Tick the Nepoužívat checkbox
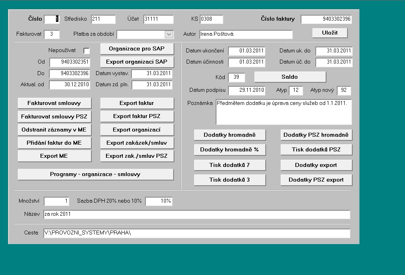This screenshot has width=405, height=275. tap(87, 51)
